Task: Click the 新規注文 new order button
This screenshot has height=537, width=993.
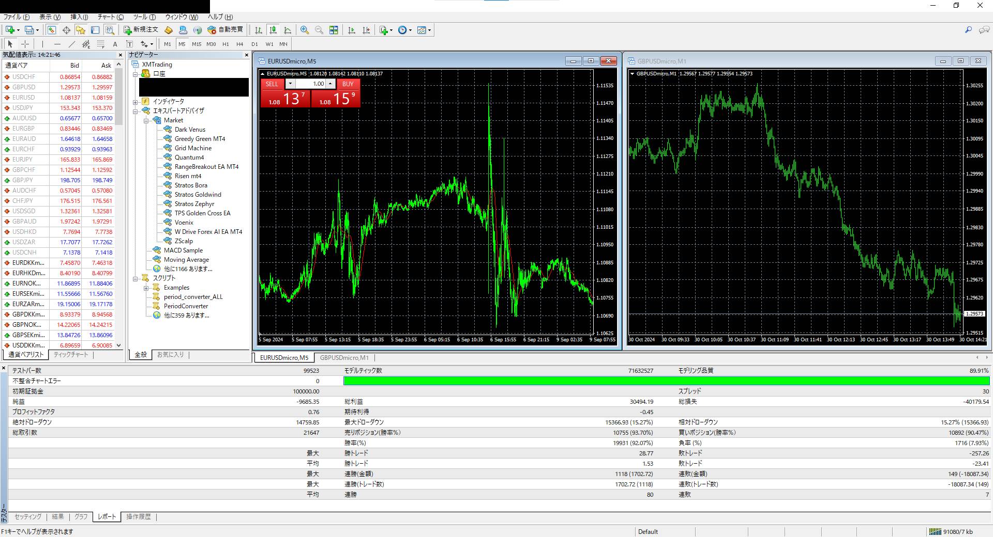Action: 141,30
